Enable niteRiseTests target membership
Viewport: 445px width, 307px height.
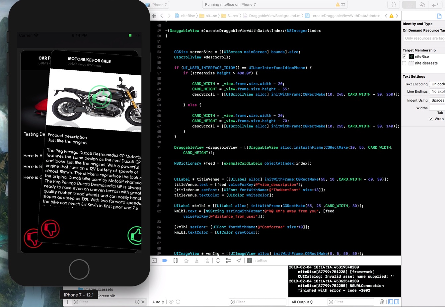click(x=404, y=63)
